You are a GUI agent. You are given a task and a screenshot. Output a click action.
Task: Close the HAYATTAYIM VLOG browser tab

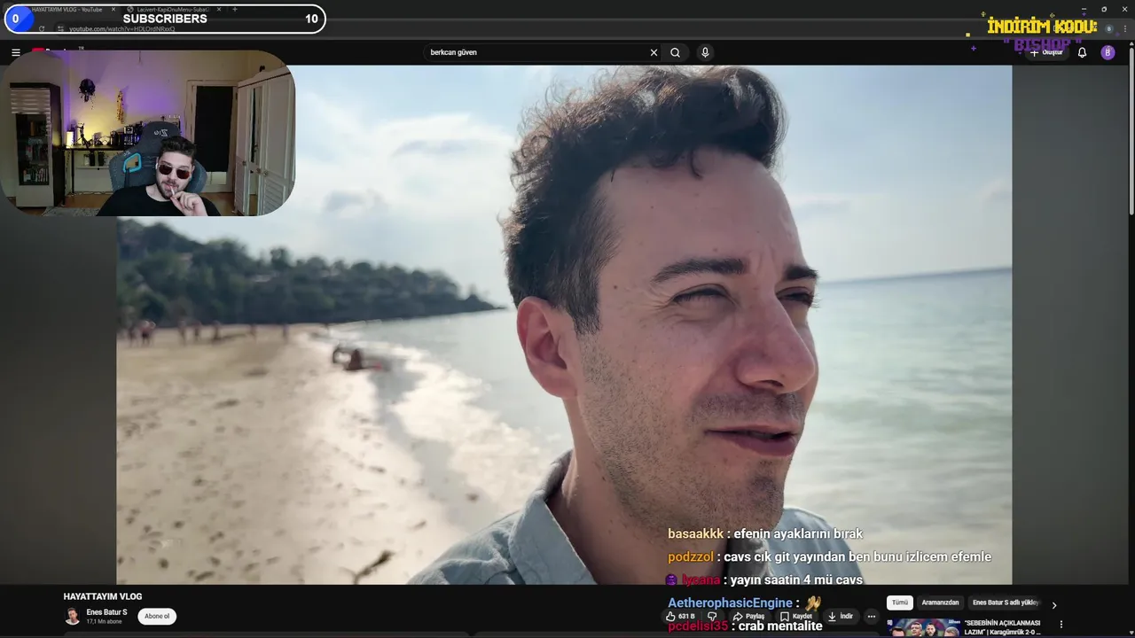[x=113, y=9]
